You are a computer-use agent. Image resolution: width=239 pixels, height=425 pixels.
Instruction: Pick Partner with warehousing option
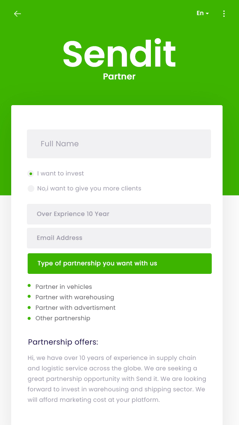[75, 297]
